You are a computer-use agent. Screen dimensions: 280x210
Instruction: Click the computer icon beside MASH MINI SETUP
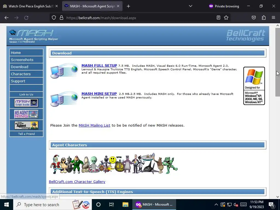point(64,99)
